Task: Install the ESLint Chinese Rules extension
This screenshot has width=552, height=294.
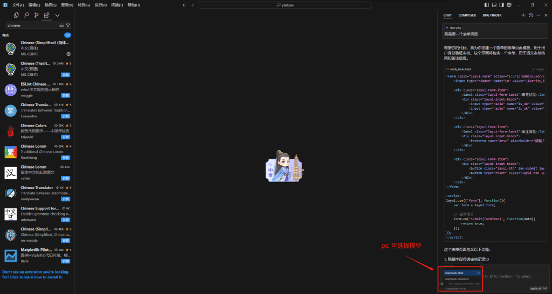Action: pyautogui.click(x=65, y=96)
